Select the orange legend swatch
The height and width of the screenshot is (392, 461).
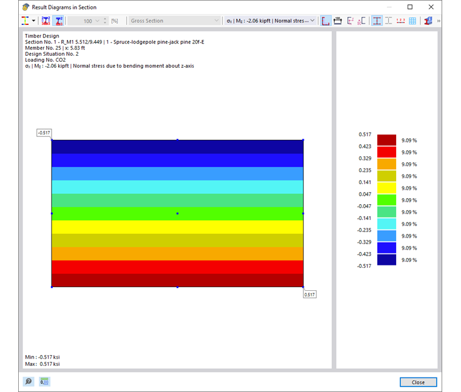pos(386,164)
